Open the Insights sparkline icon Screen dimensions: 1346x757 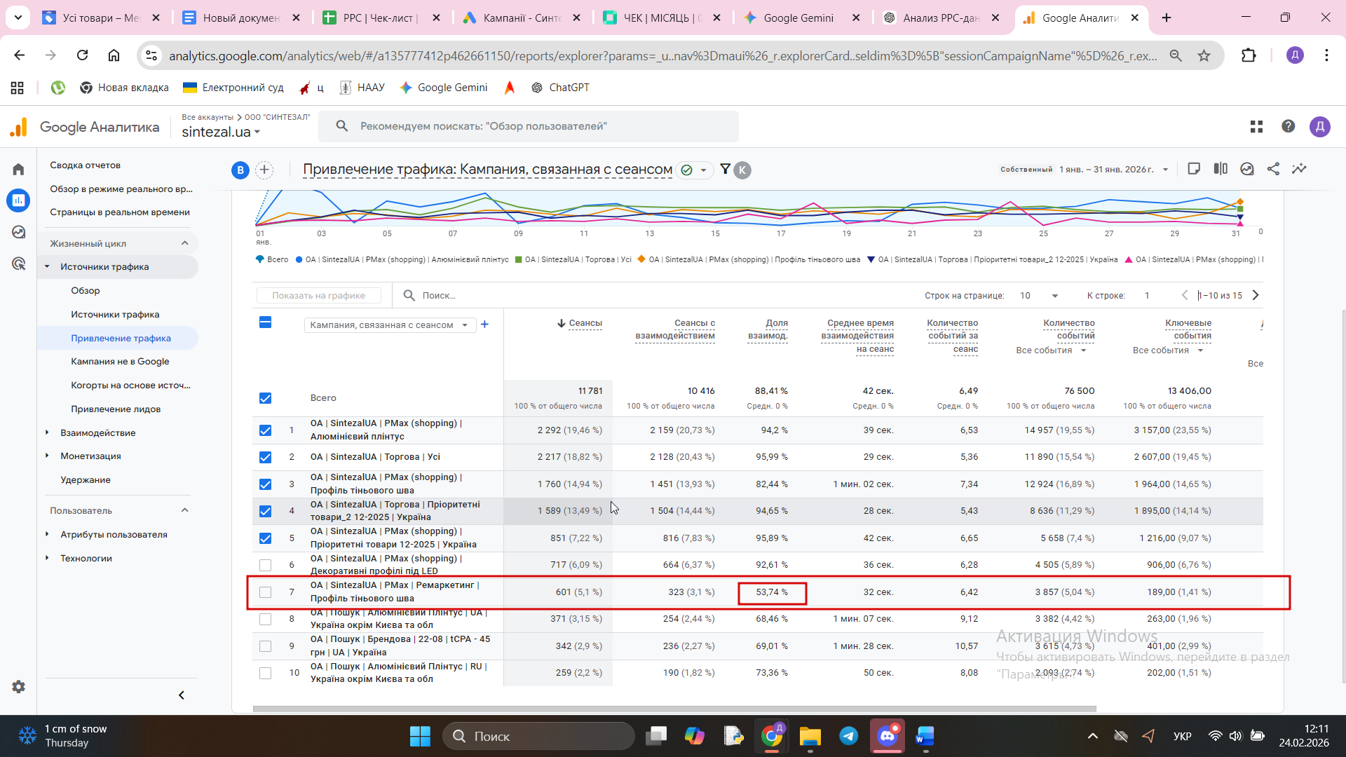[x=1299, y=169]
